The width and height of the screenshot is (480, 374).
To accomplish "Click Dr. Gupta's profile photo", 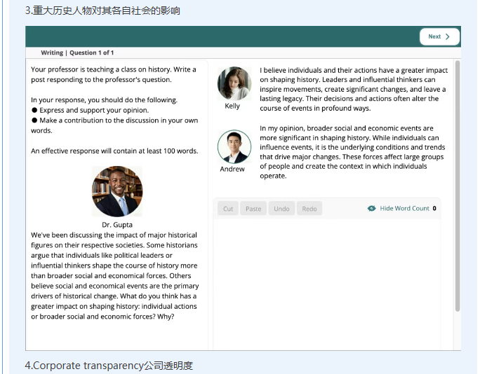I will point(117,191).
